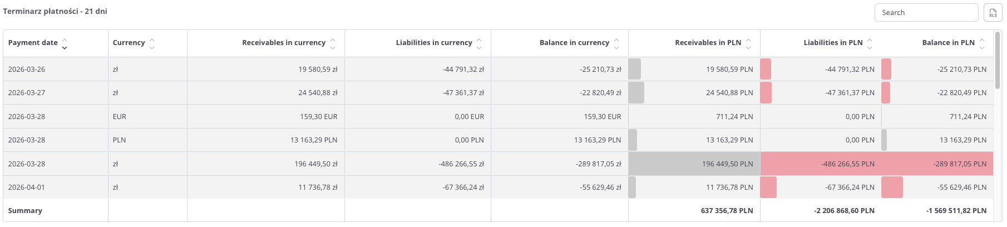Click the Balance in PLN header label
Viewport: 1007px width, 227px height.
point(948,43)
